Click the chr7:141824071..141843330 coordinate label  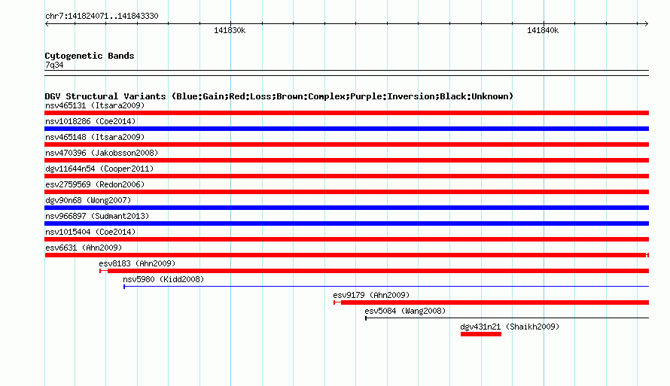(102, 16)
